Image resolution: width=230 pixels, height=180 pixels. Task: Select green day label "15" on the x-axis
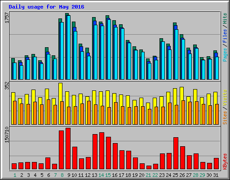108,175
